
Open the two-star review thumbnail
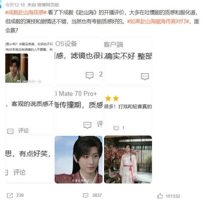click(x=128, y=110)
